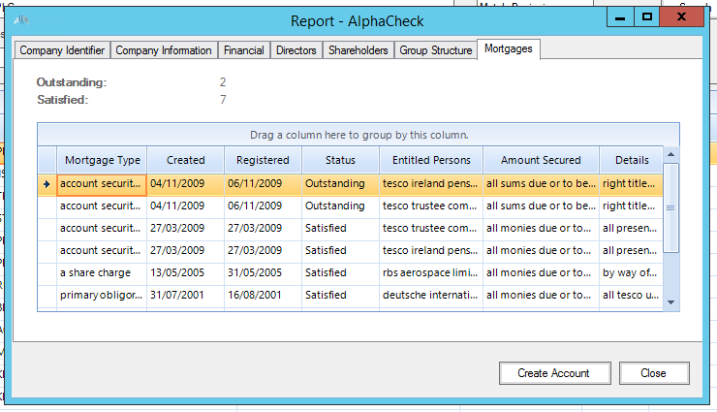Open the Company Information tab
Image resolution: width=717 pixels, height=412 pixels.
[x=164, y=50]
